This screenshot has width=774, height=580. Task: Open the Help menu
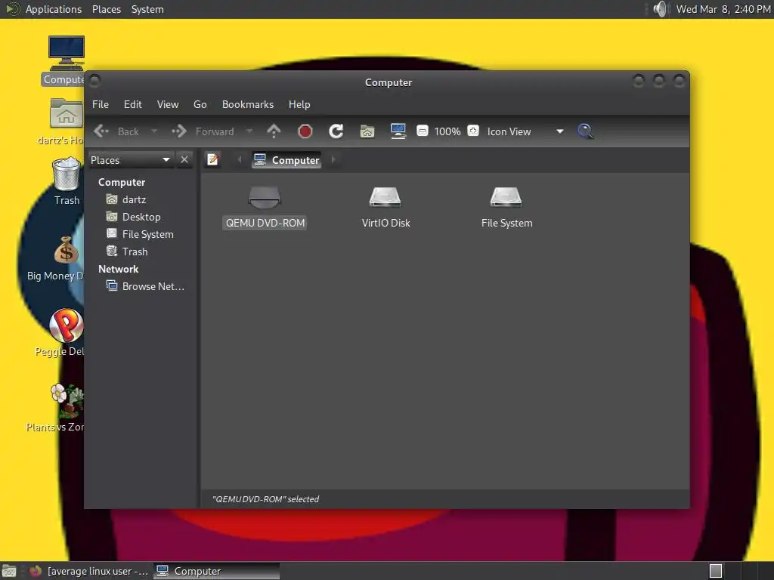coord(299,104)
